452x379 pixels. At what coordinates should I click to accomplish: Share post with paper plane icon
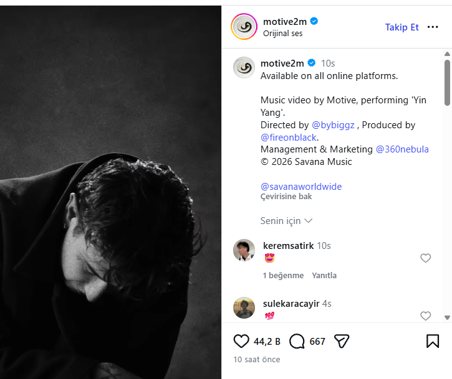[342, 341]
